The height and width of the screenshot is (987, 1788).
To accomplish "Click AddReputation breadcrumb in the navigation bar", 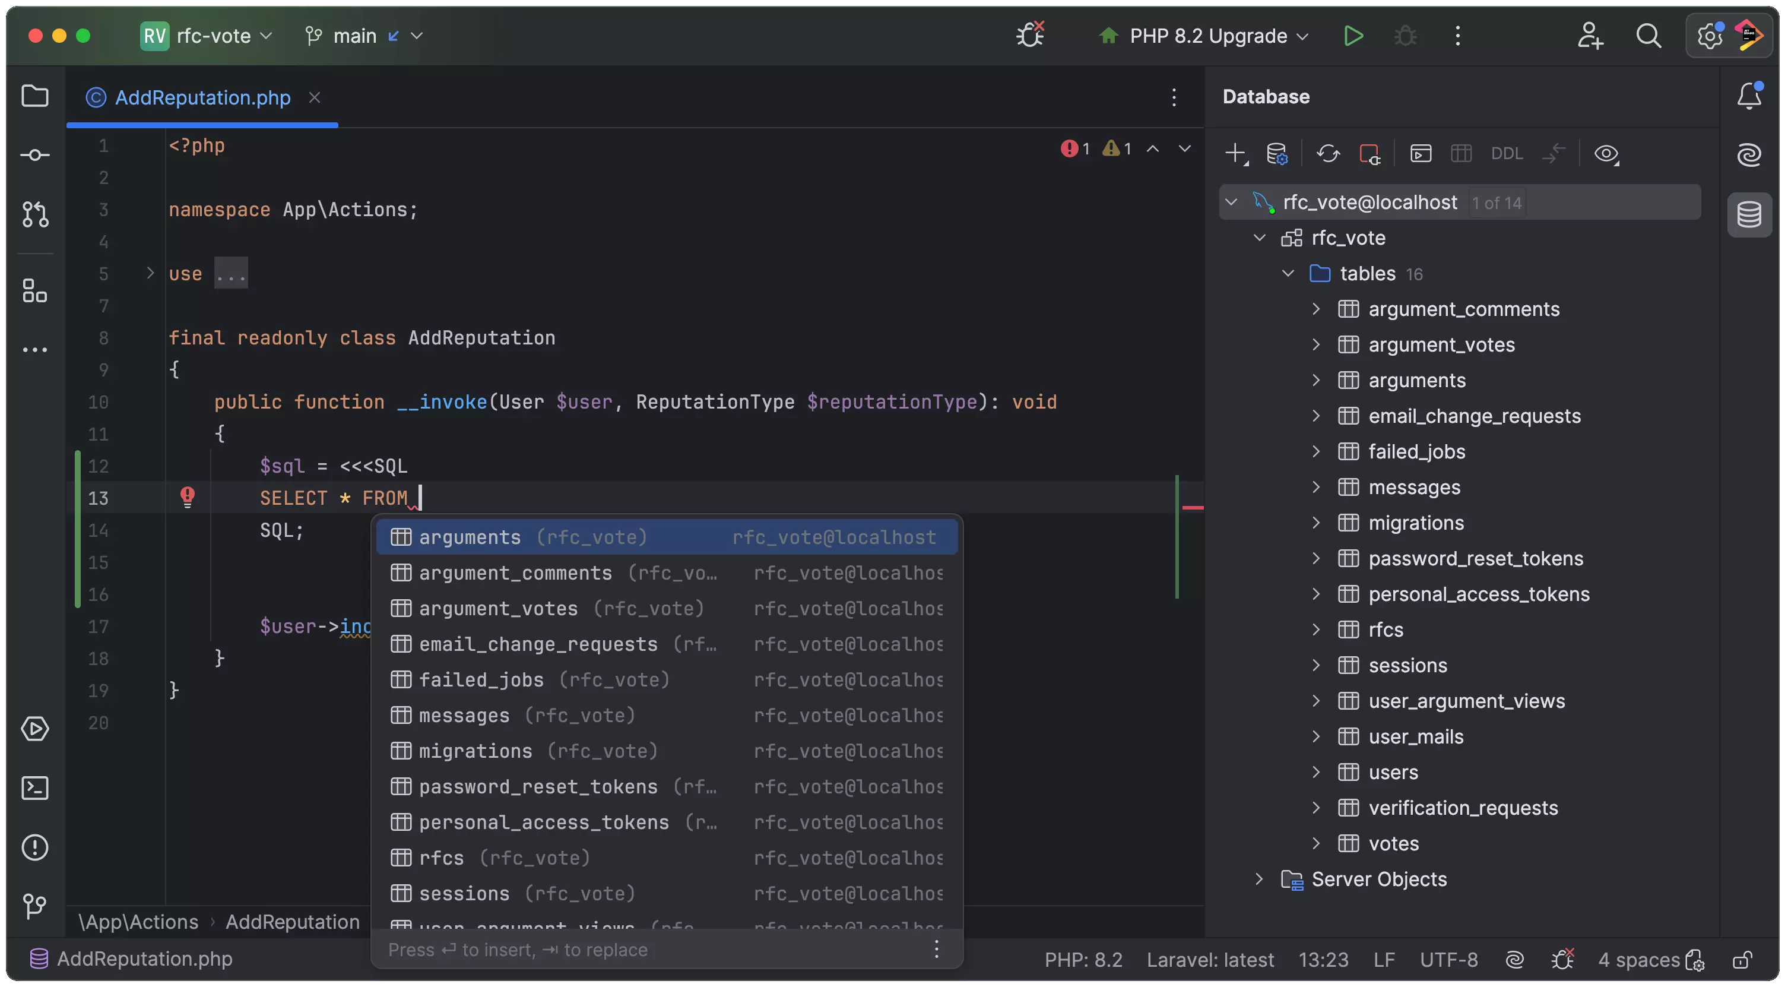I will tap(292, 922).
